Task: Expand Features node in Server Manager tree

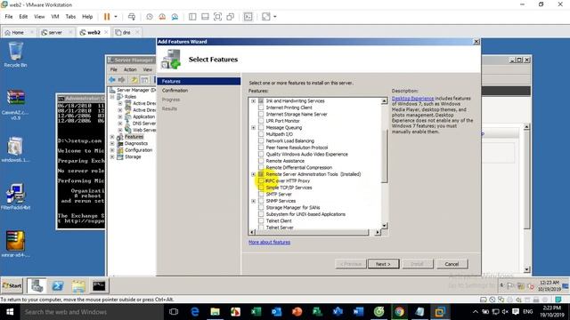Action: click(x=112, y=137)
